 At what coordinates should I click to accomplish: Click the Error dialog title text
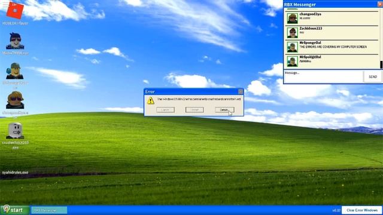click(150, 91)
